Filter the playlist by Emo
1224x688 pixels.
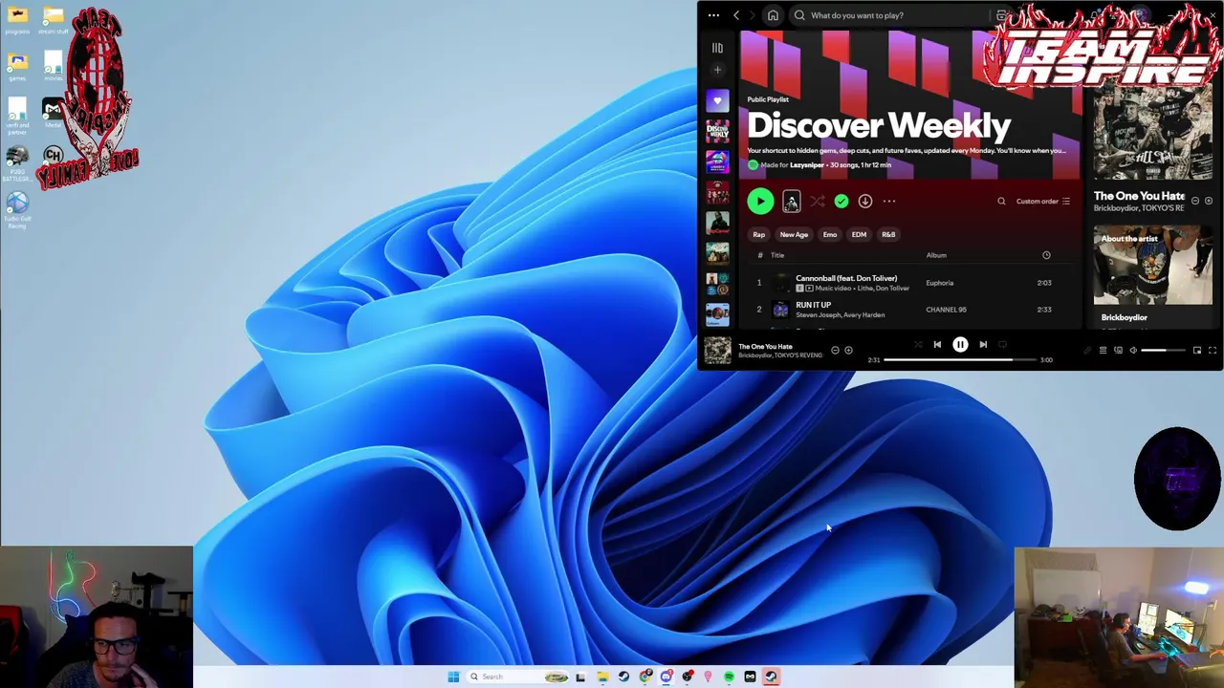[830, 234]
